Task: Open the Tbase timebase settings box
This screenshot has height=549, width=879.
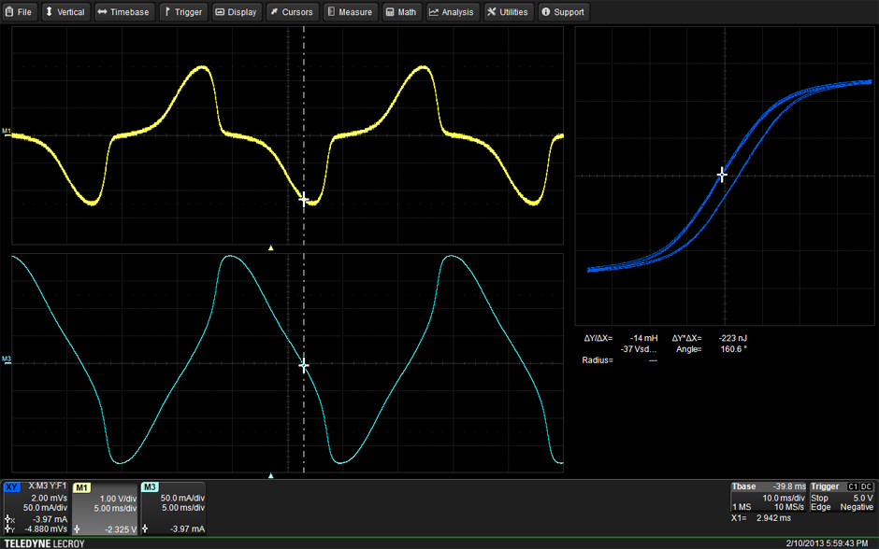Action: pyautogui.click(x=767, y=508)
